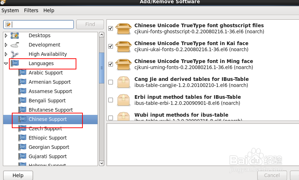Select ibus-table-erbi package text

(x=187, y=103)
